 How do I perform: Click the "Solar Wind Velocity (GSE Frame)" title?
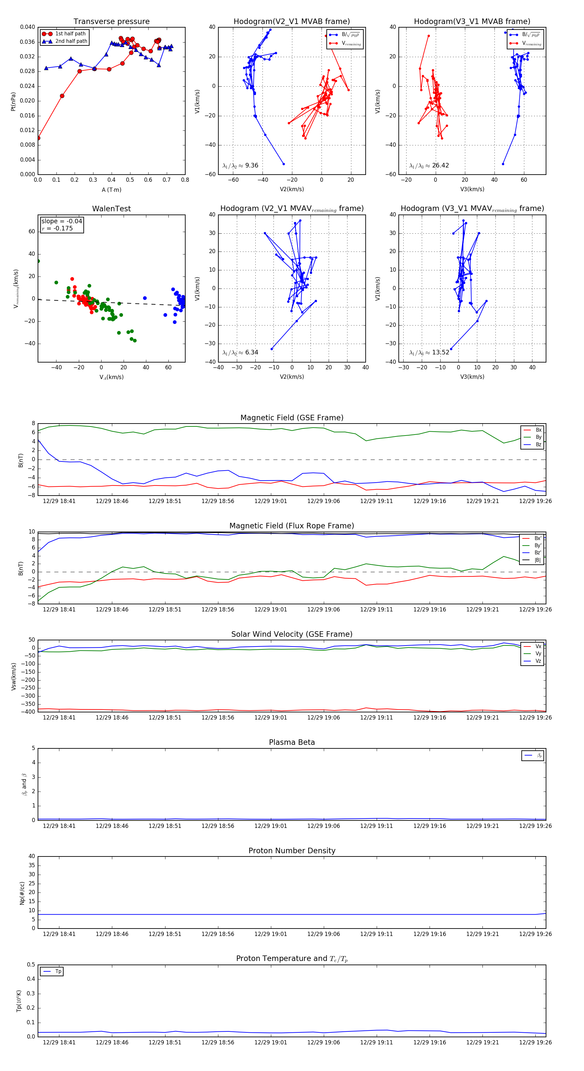[292, 634]
